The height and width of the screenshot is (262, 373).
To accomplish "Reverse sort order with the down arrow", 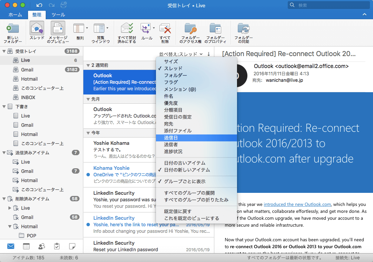I will tap(209, 54).
